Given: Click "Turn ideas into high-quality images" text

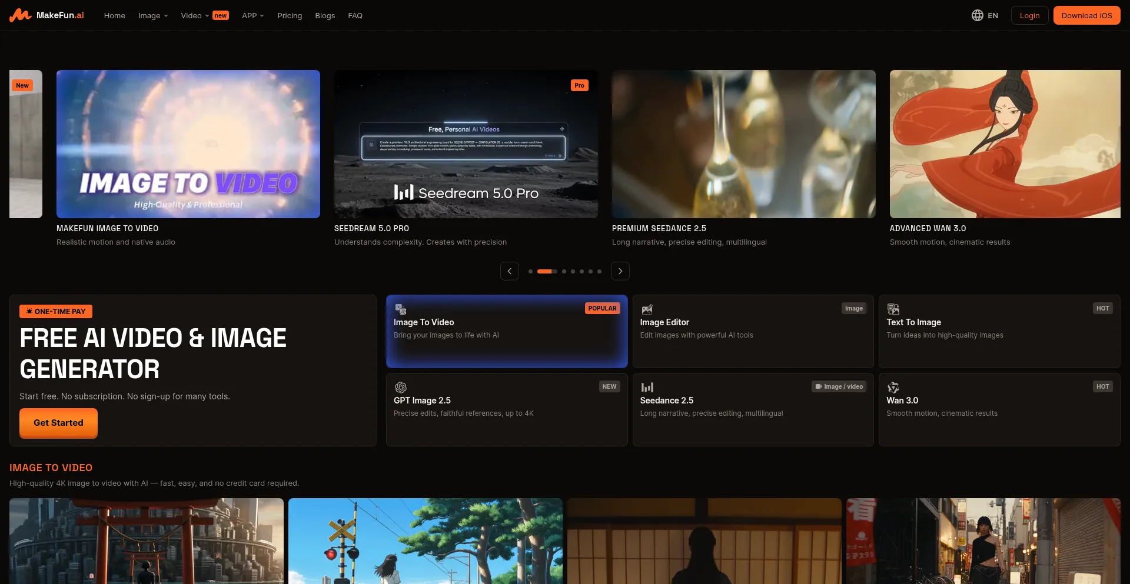Looking at the screenshot, I should pos(945,335).
